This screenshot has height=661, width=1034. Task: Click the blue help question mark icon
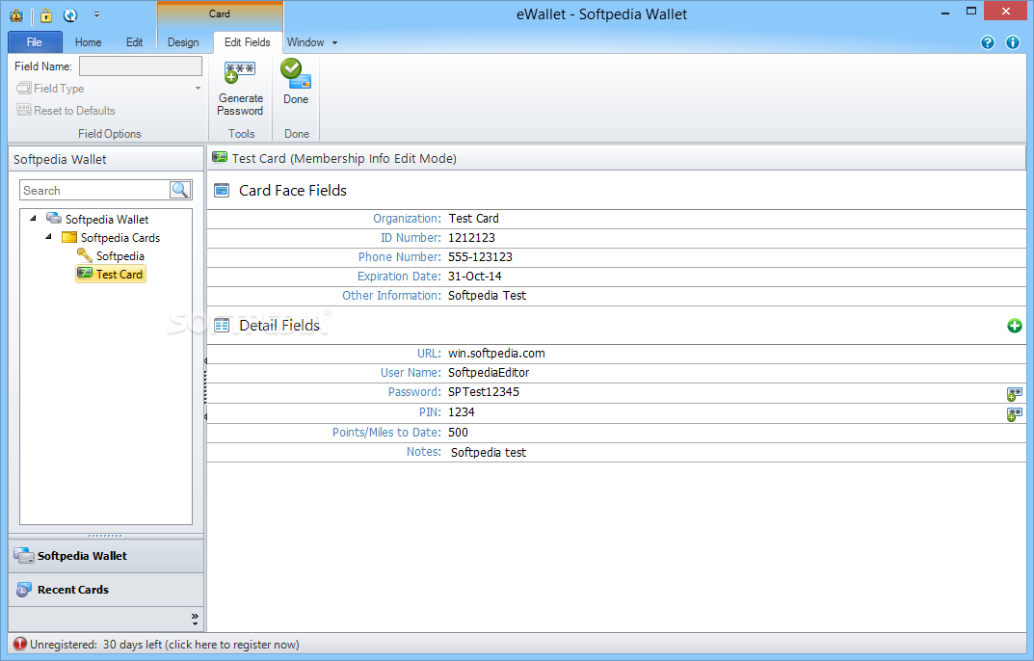pos(987,43)
